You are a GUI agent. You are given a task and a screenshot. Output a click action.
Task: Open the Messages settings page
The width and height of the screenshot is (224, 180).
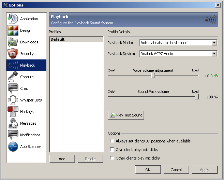28,123
